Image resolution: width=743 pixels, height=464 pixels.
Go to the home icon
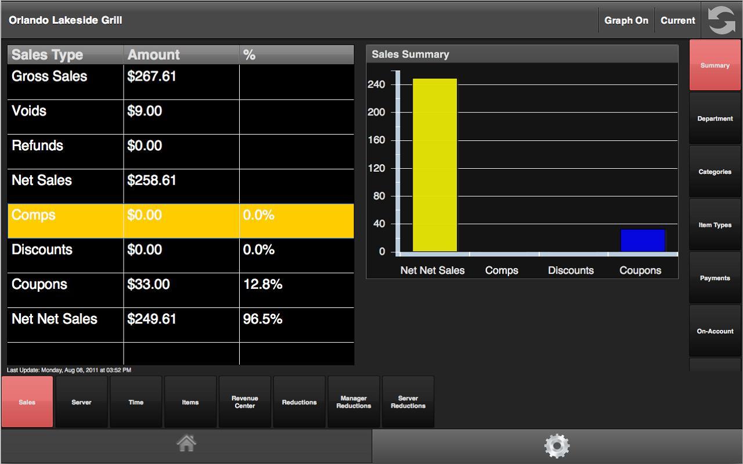[186, 444]
